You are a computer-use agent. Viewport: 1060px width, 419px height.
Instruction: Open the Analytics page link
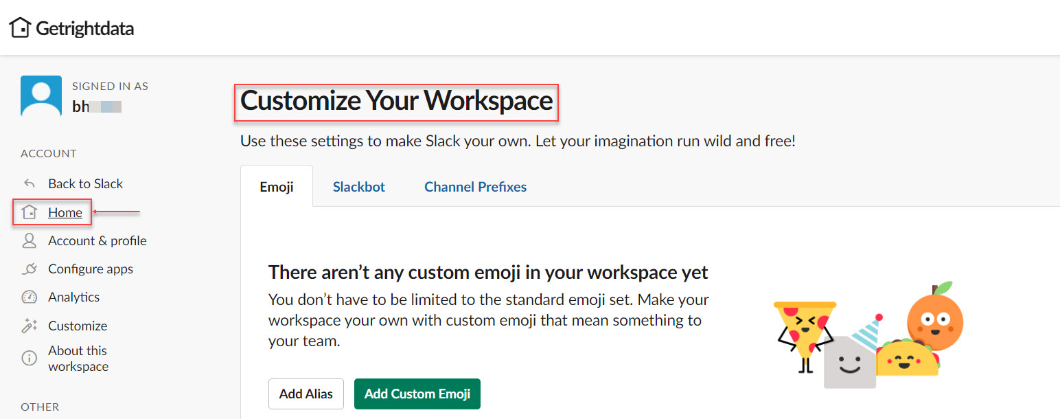pyautogui.click(x=73, y=297)
